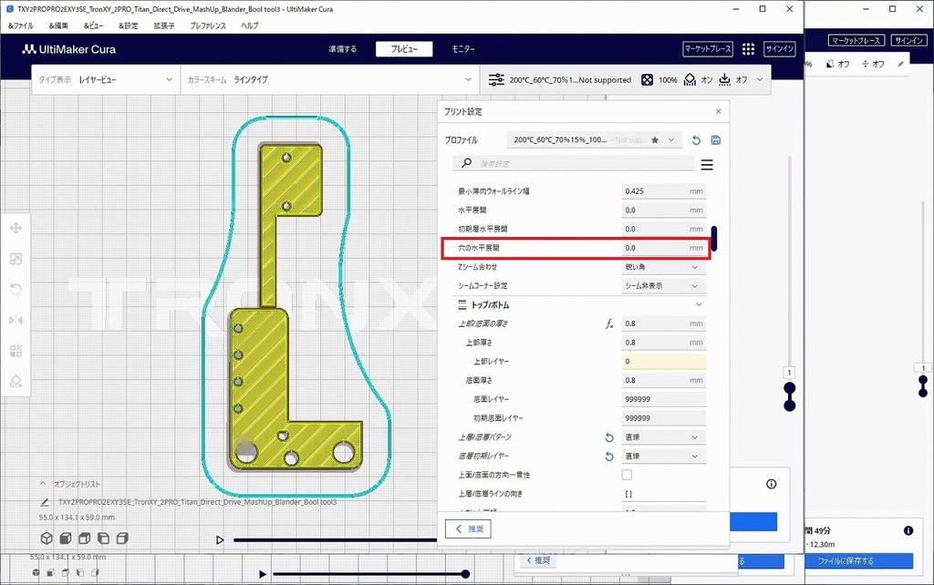Viewport: 934px width, 585px height.
Task: Open the ファイル menu
Action: [20, 26]
